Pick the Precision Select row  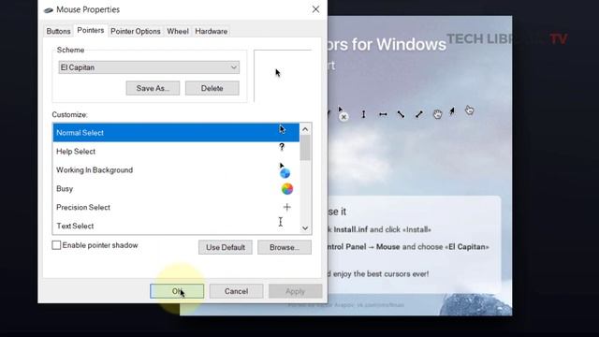[176, 208]
